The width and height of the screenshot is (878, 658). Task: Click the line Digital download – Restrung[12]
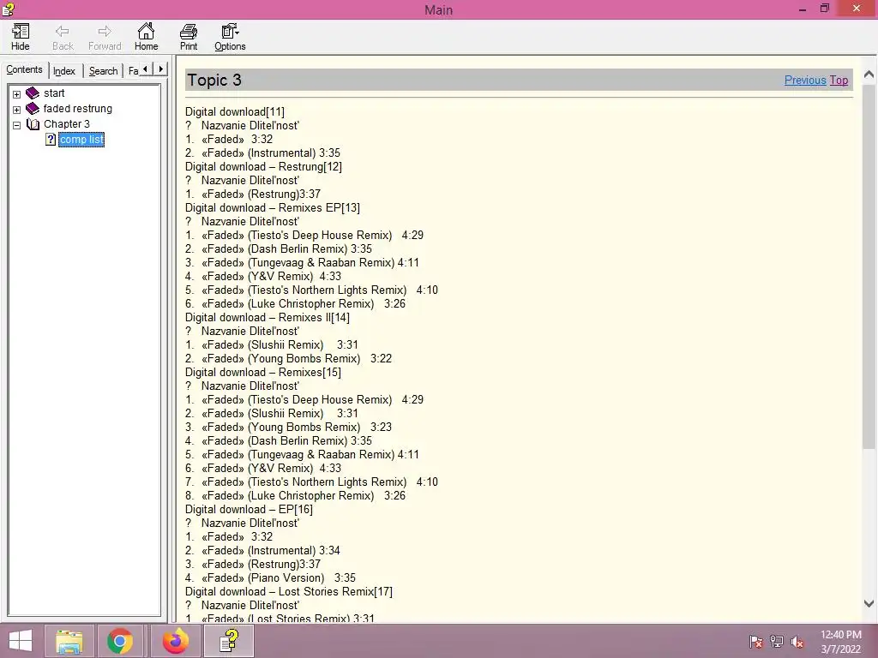click(264, 167)
